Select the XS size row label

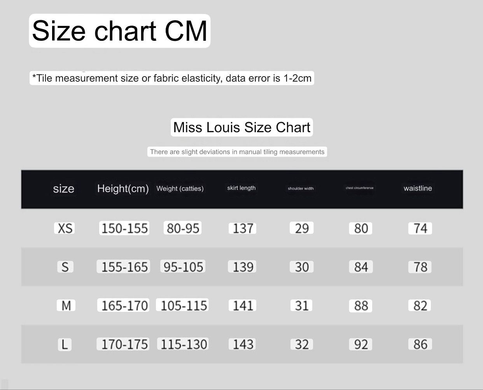pos(65,228)
